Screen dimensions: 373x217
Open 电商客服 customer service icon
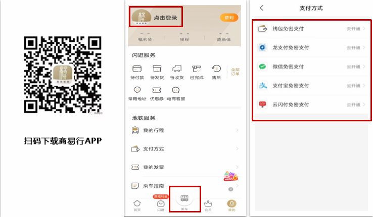click(176, 90)
